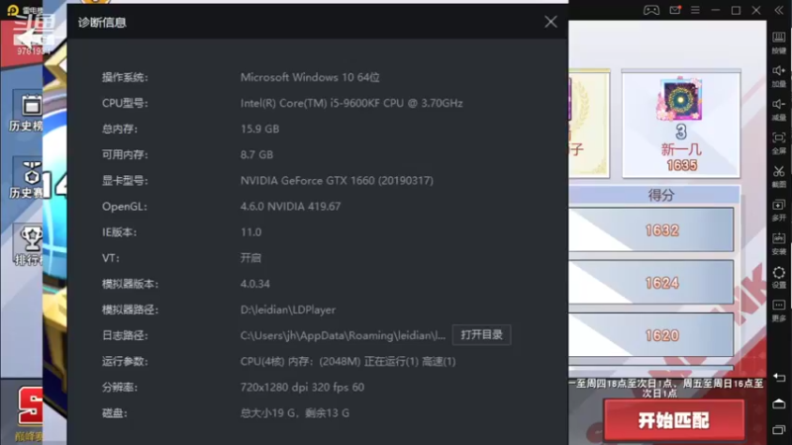
Task: Click the IE version value 11.0
Action: 251,232
